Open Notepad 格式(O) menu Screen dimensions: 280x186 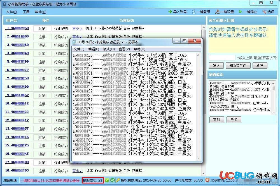point(109,49)
